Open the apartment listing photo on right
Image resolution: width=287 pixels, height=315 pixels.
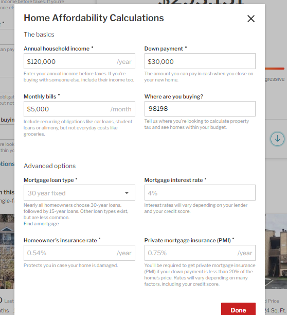[x=276, y=252]
